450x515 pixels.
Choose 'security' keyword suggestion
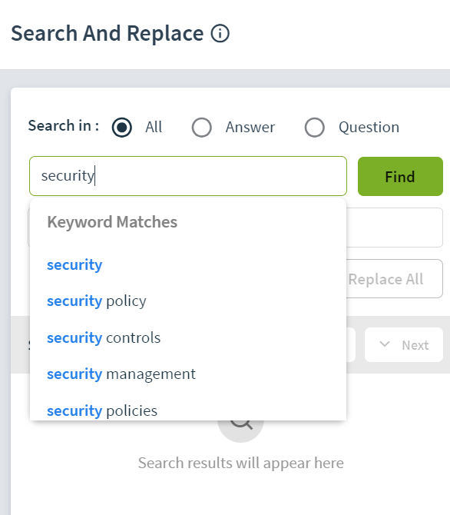coord(74,265)
